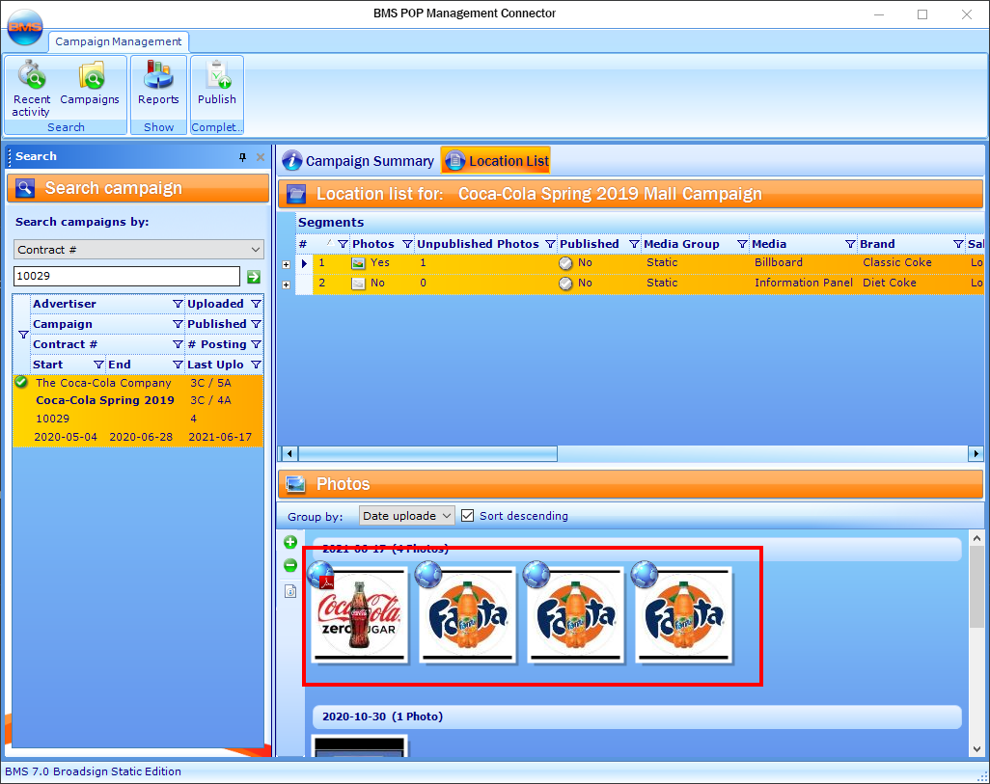
Task: Select the Campaign Management ribbon tab
Action: [119, 41]
